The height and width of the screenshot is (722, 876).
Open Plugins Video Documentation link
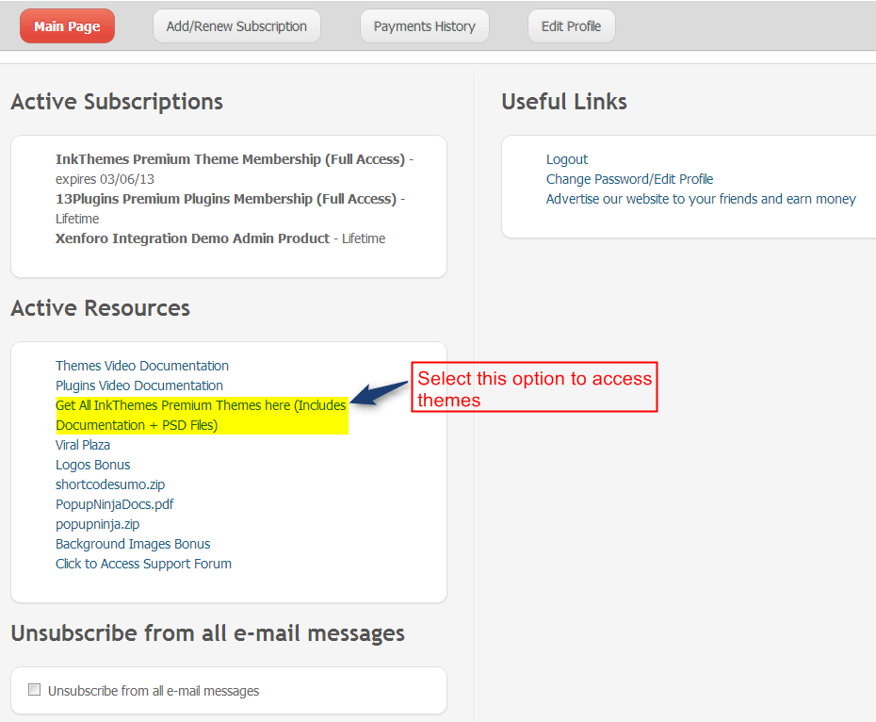point(139,386)
